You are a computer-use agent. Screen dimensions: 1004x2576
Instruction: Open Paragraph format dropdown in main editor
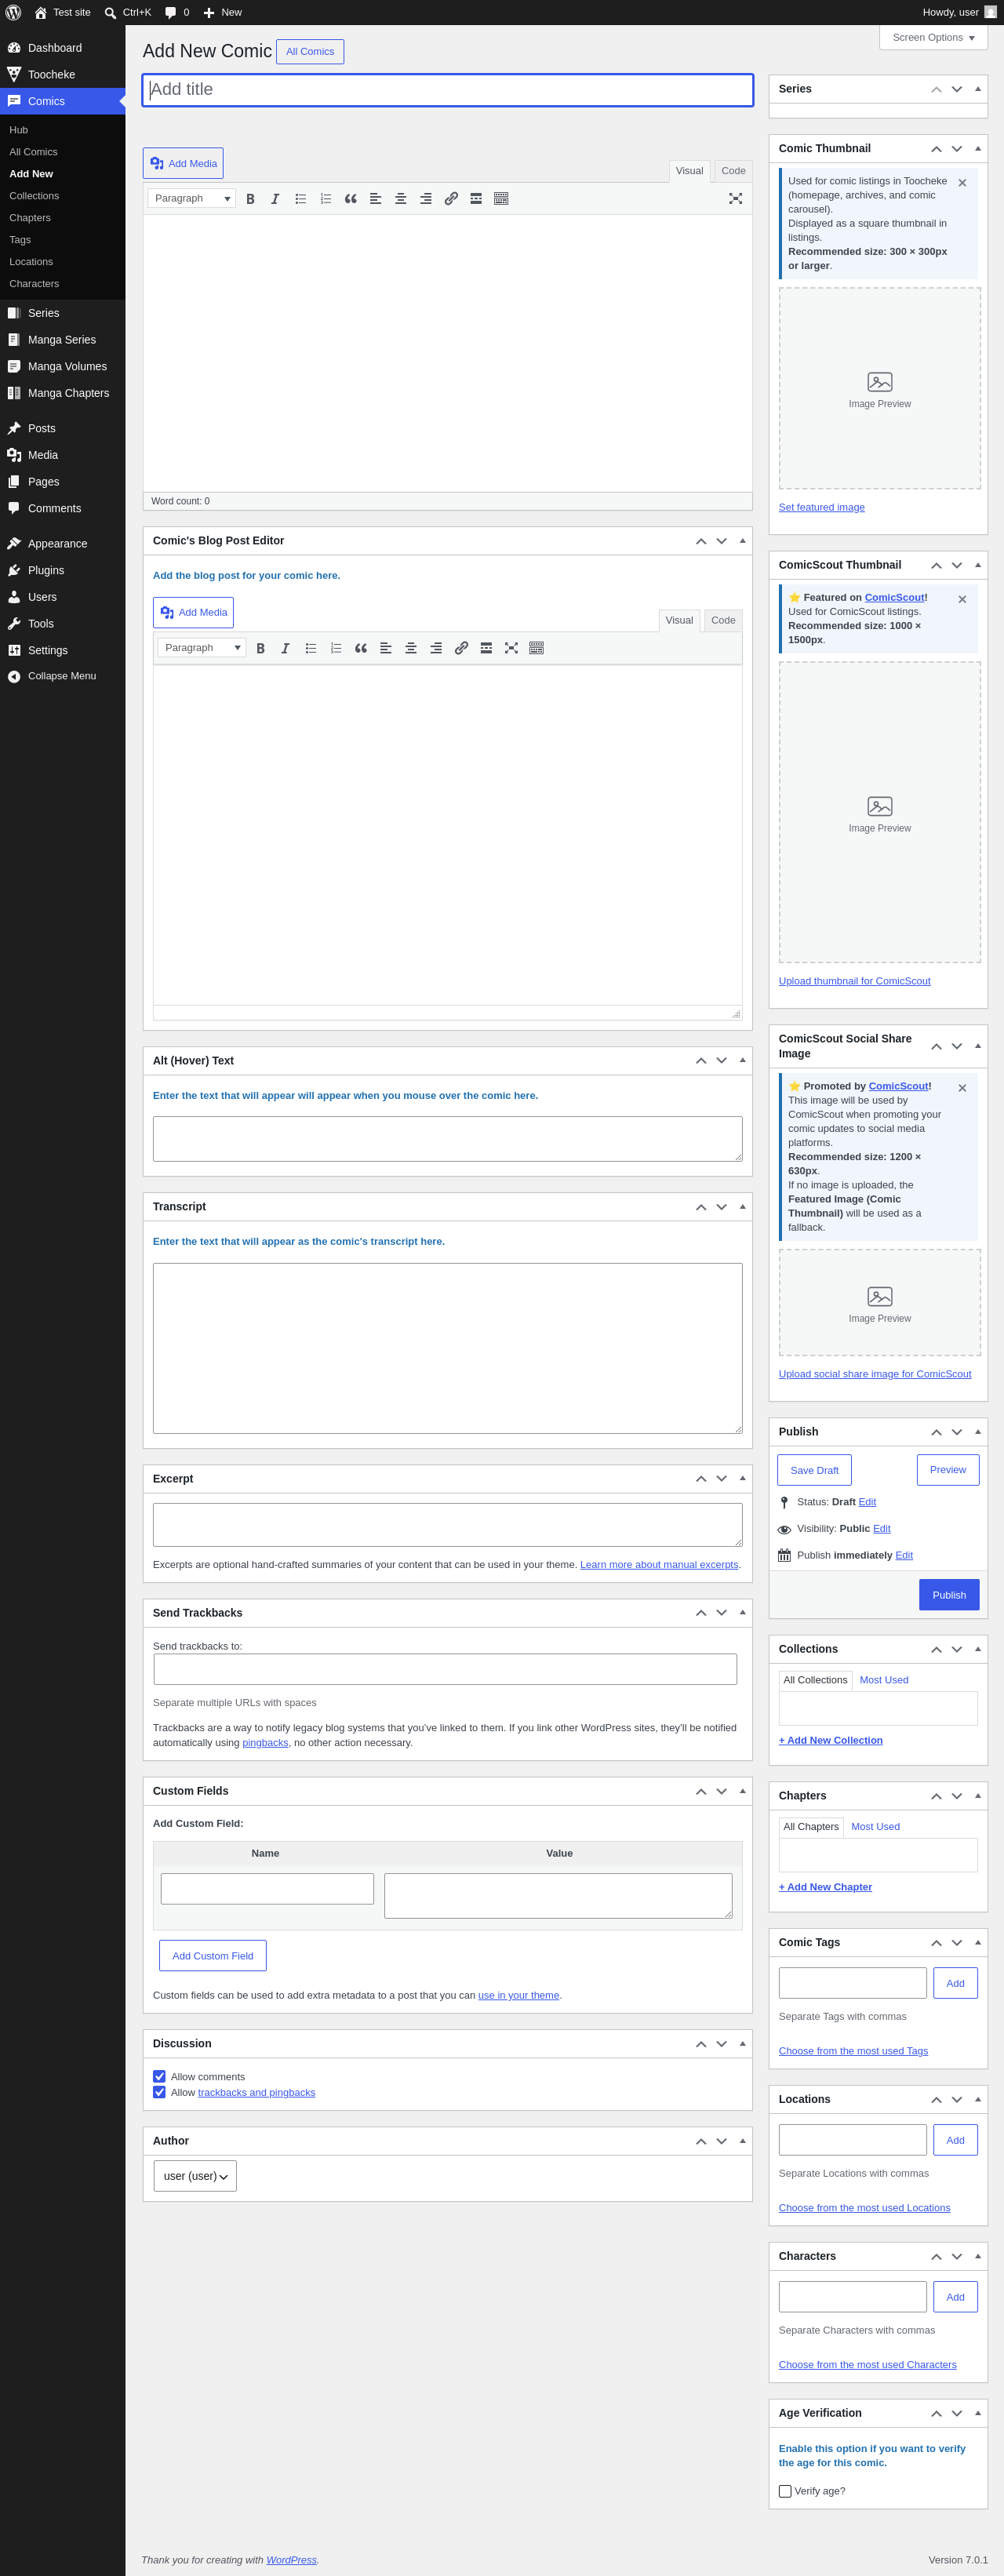coord(192,198)
